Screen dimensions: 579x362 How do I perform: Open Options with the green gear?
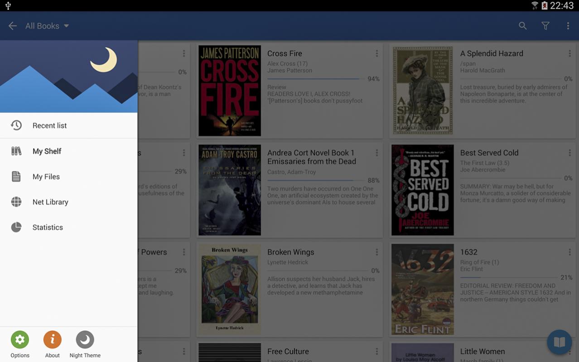(x=20, y=340)
